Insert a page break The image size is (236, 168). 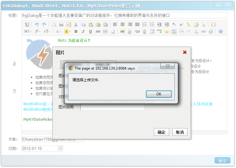coord(189,32)
